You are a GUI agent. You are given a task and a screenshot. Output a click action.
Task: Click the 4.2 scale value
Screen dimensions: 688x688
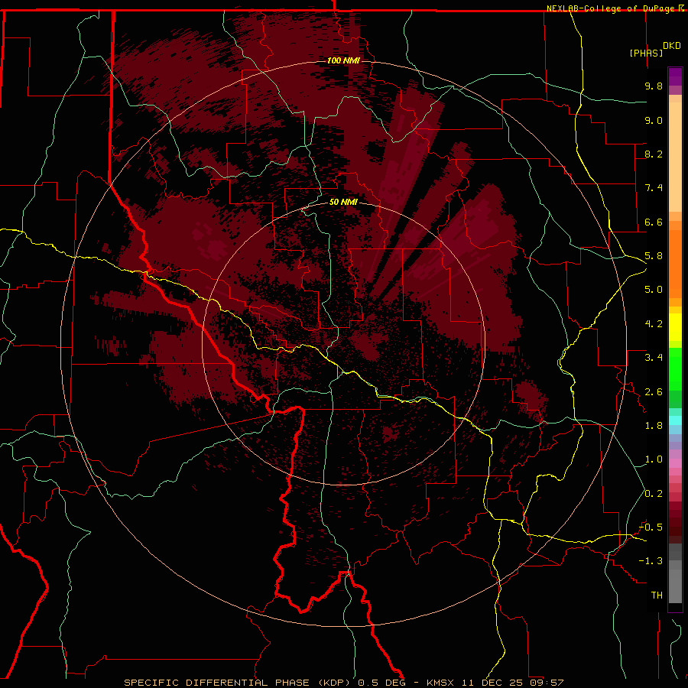coord(654,324)
